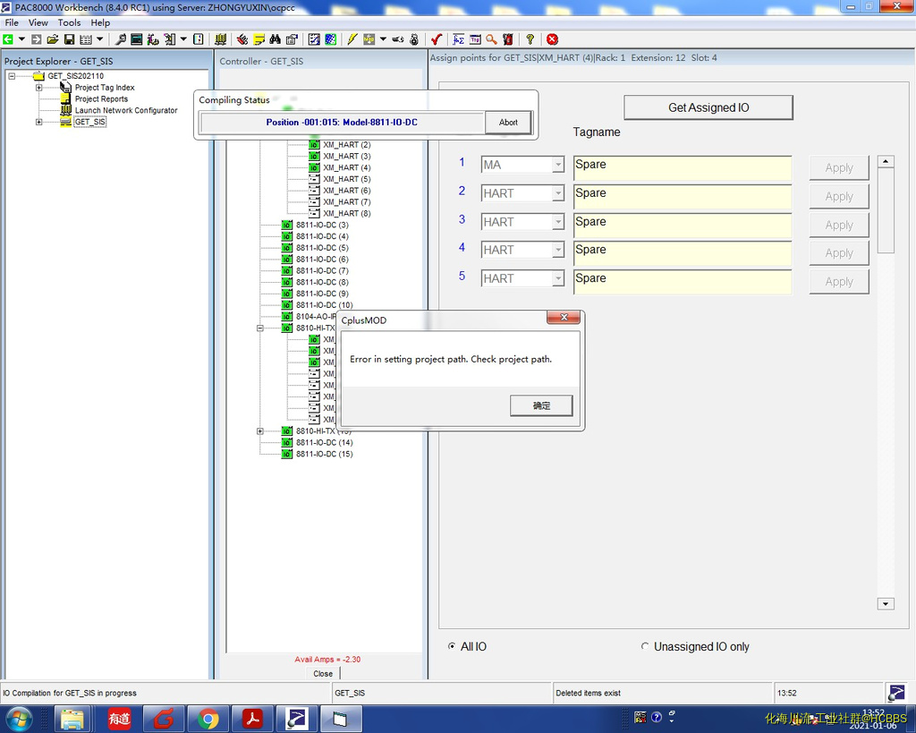
Task: Open Windows Explorer from the taskbar
Action: (72, 719)
